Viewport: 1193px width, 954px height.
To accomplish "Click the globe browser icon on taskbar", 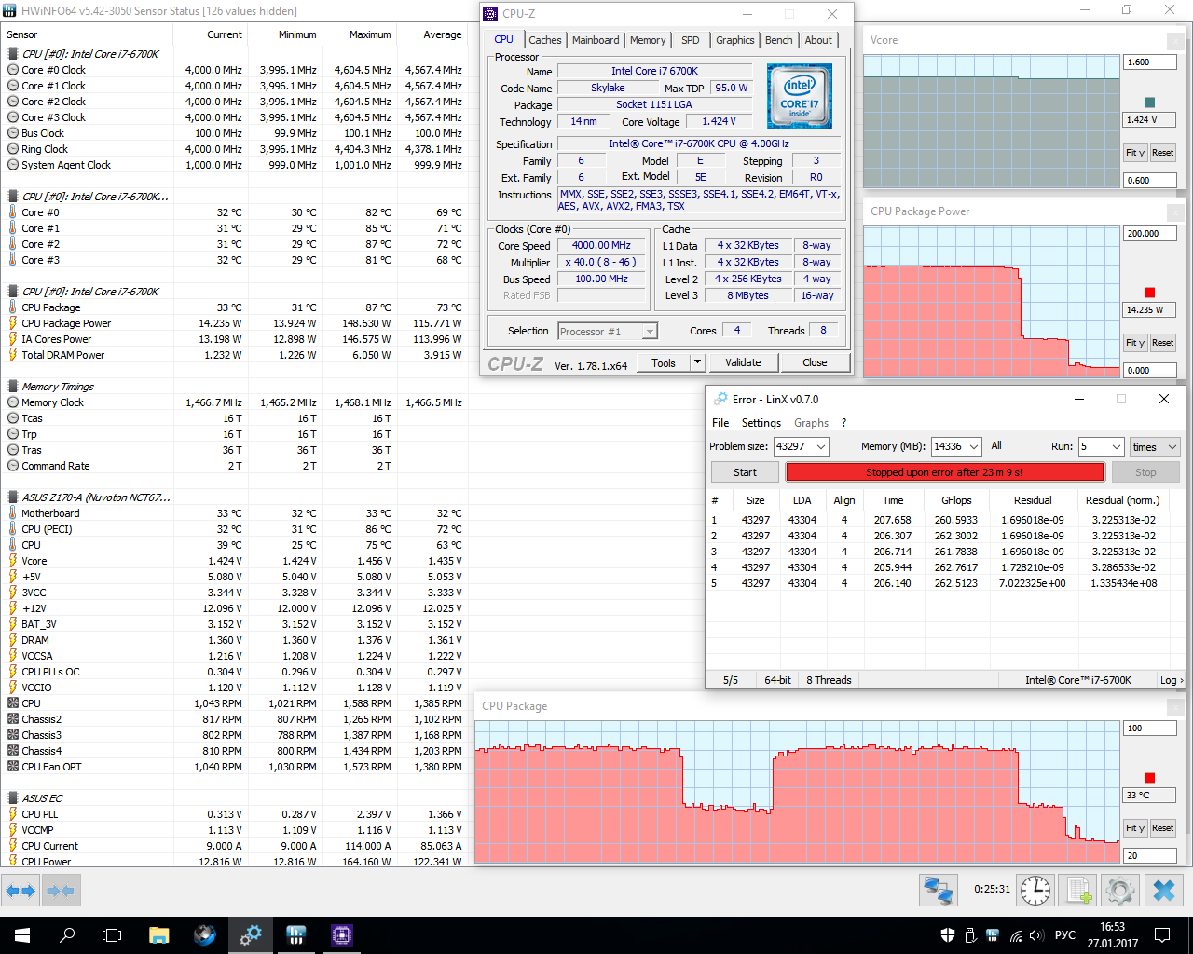I will coord(204,935).
